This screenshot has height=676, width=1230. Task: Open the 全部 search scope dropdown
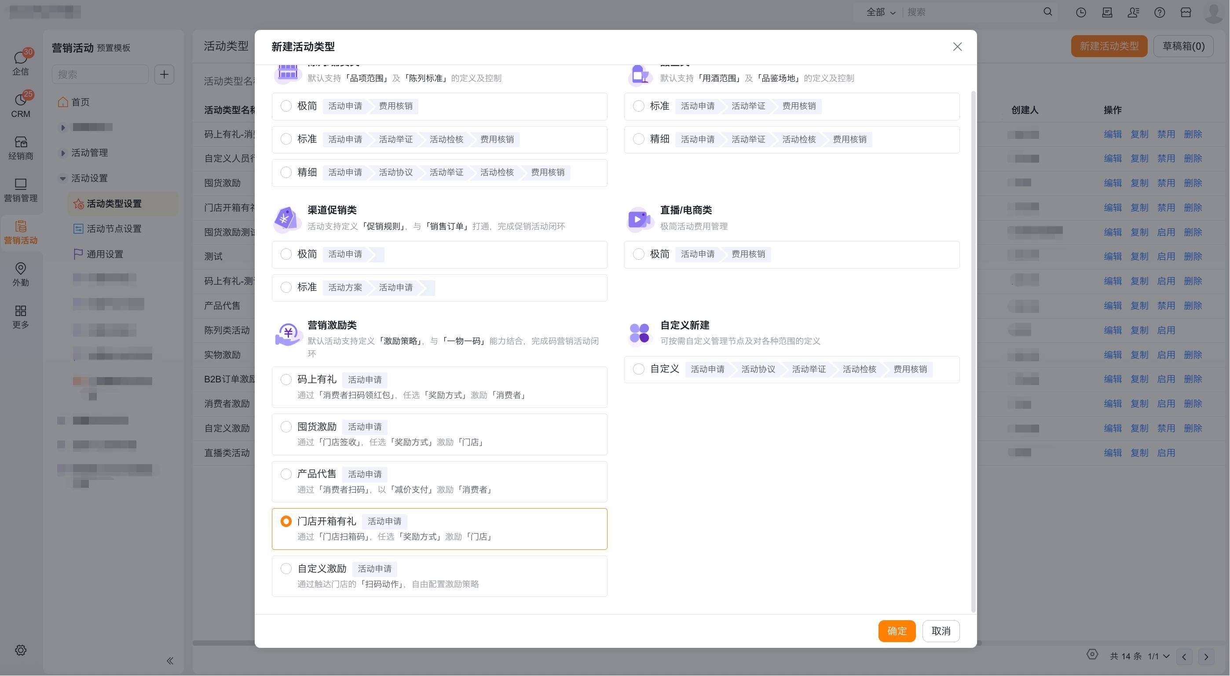[x=880, y=12]
